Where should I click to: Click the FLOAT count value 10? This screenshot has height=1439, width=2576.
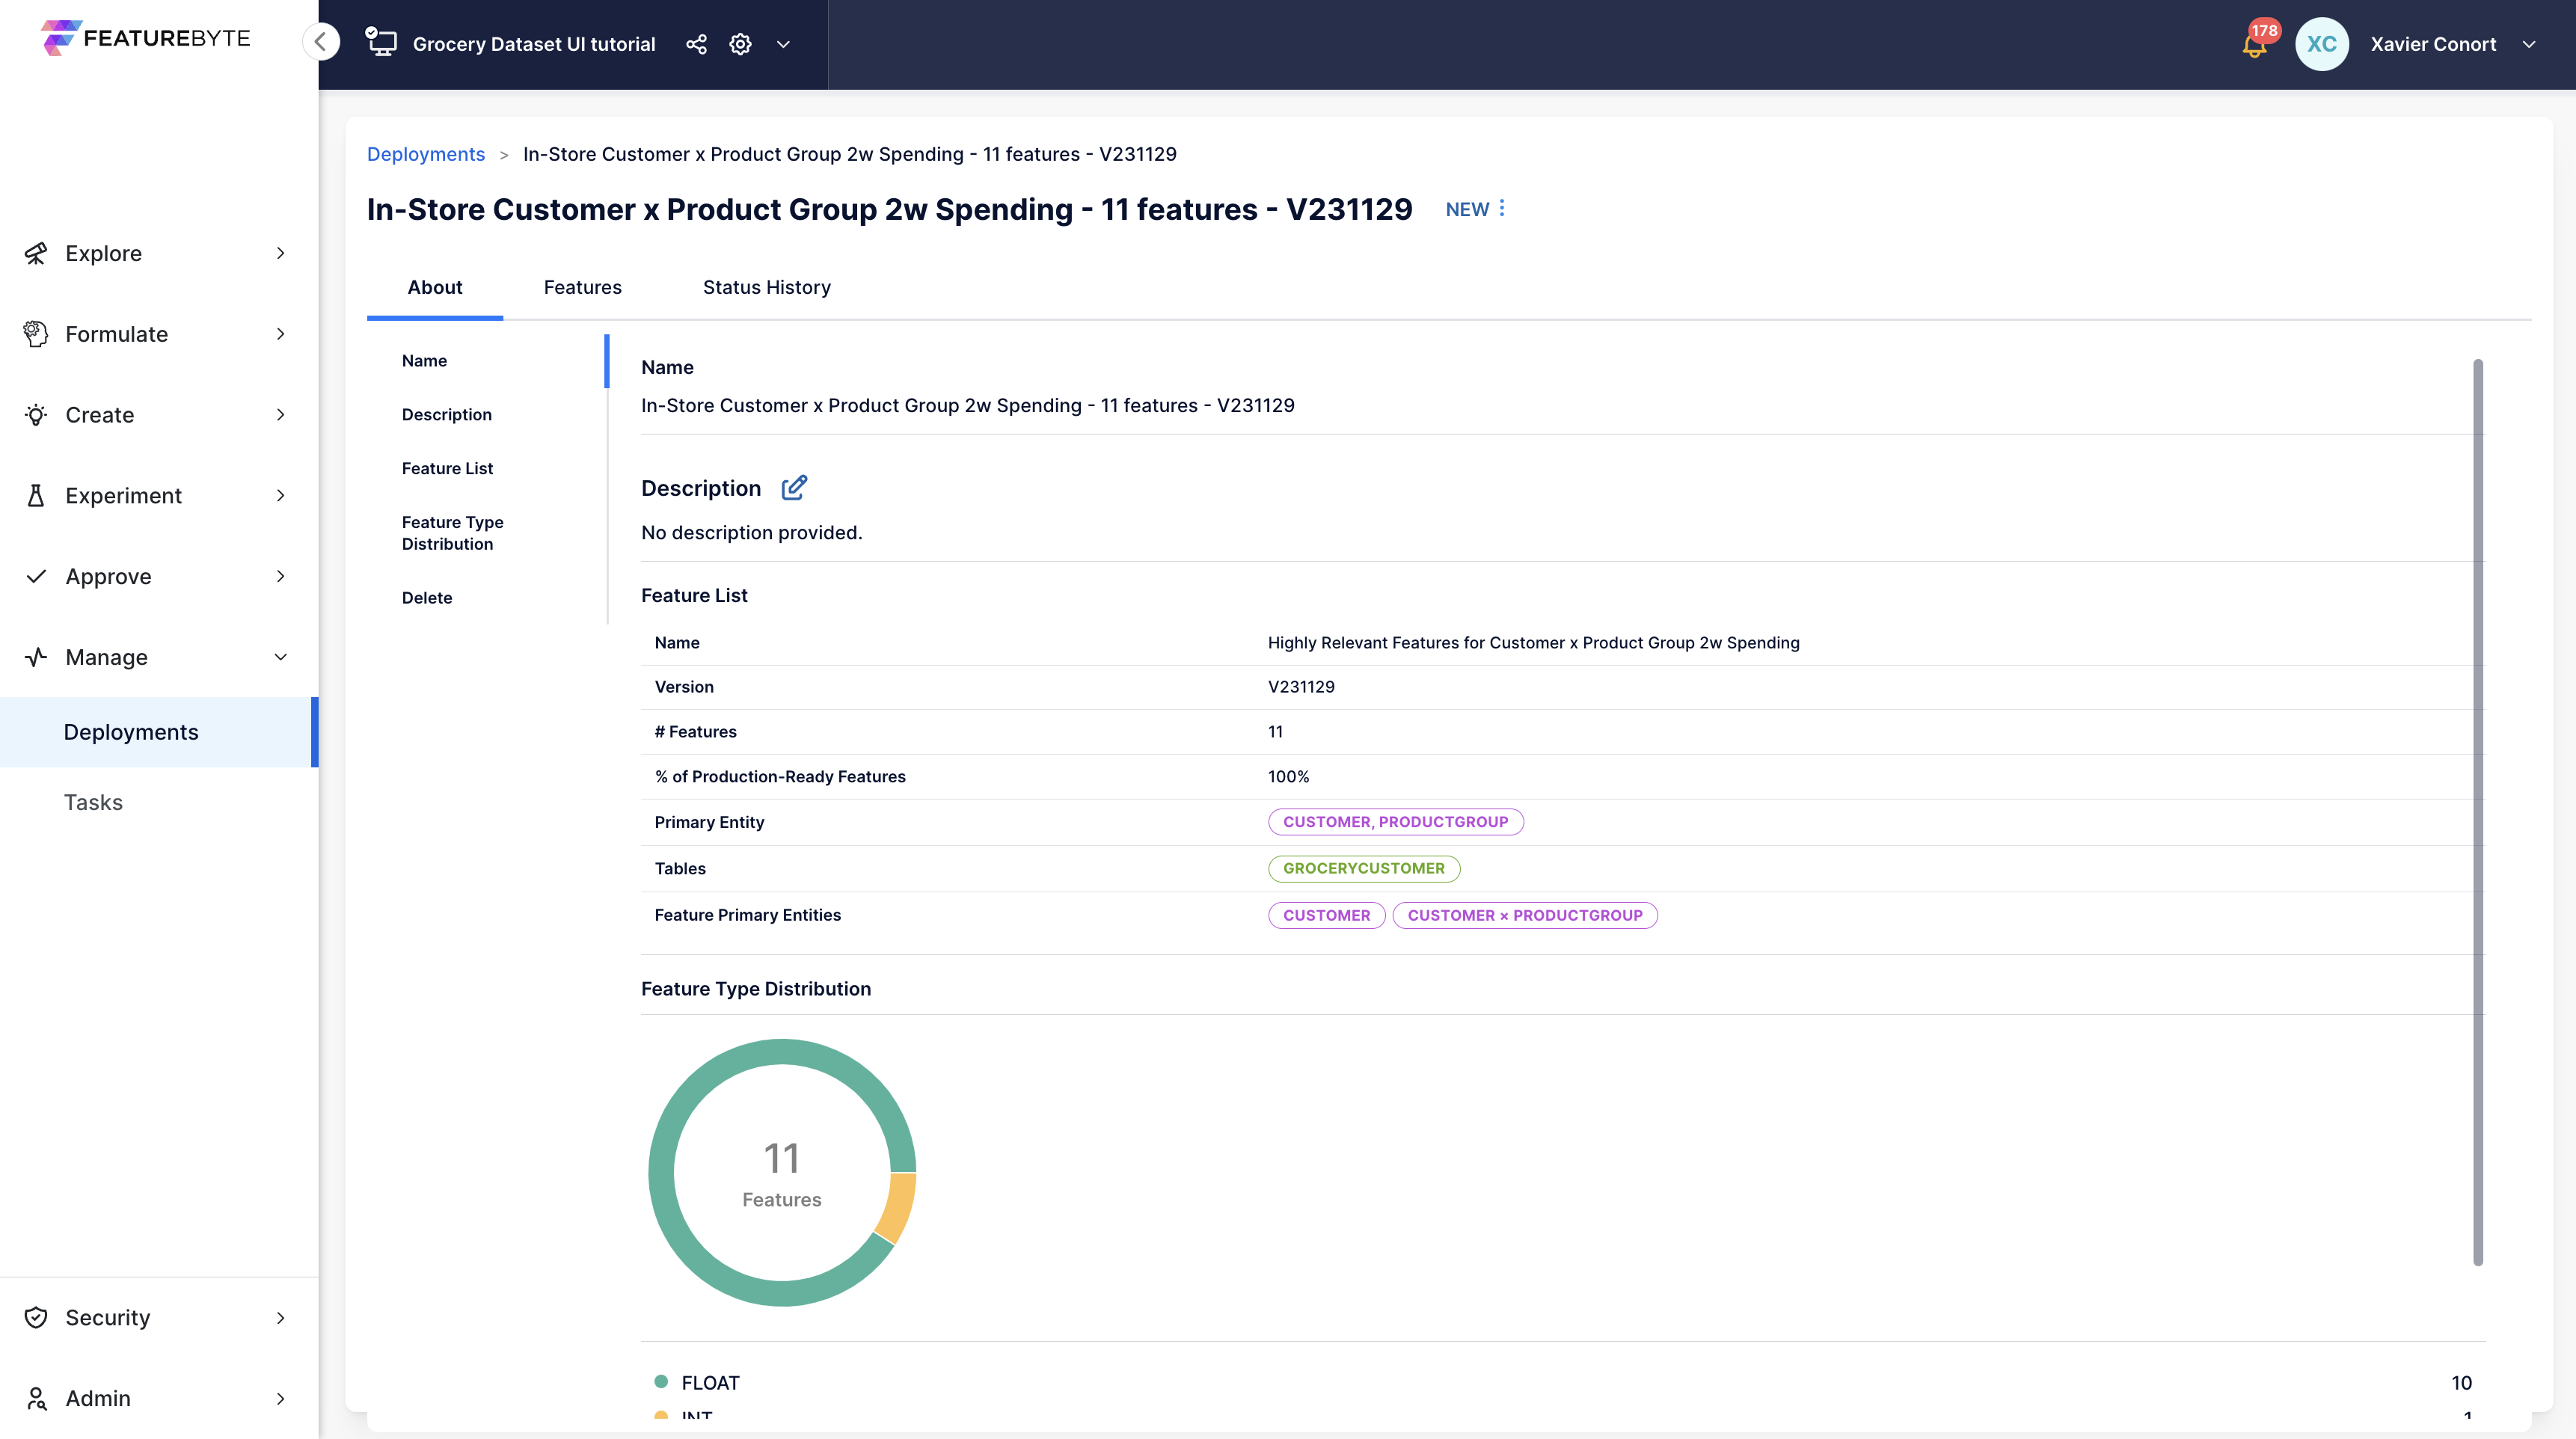coord(2461,1383)
